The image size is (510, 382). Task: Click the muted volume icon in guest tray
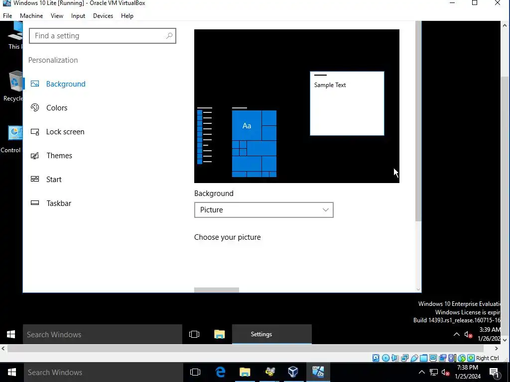tap(468, 334)
